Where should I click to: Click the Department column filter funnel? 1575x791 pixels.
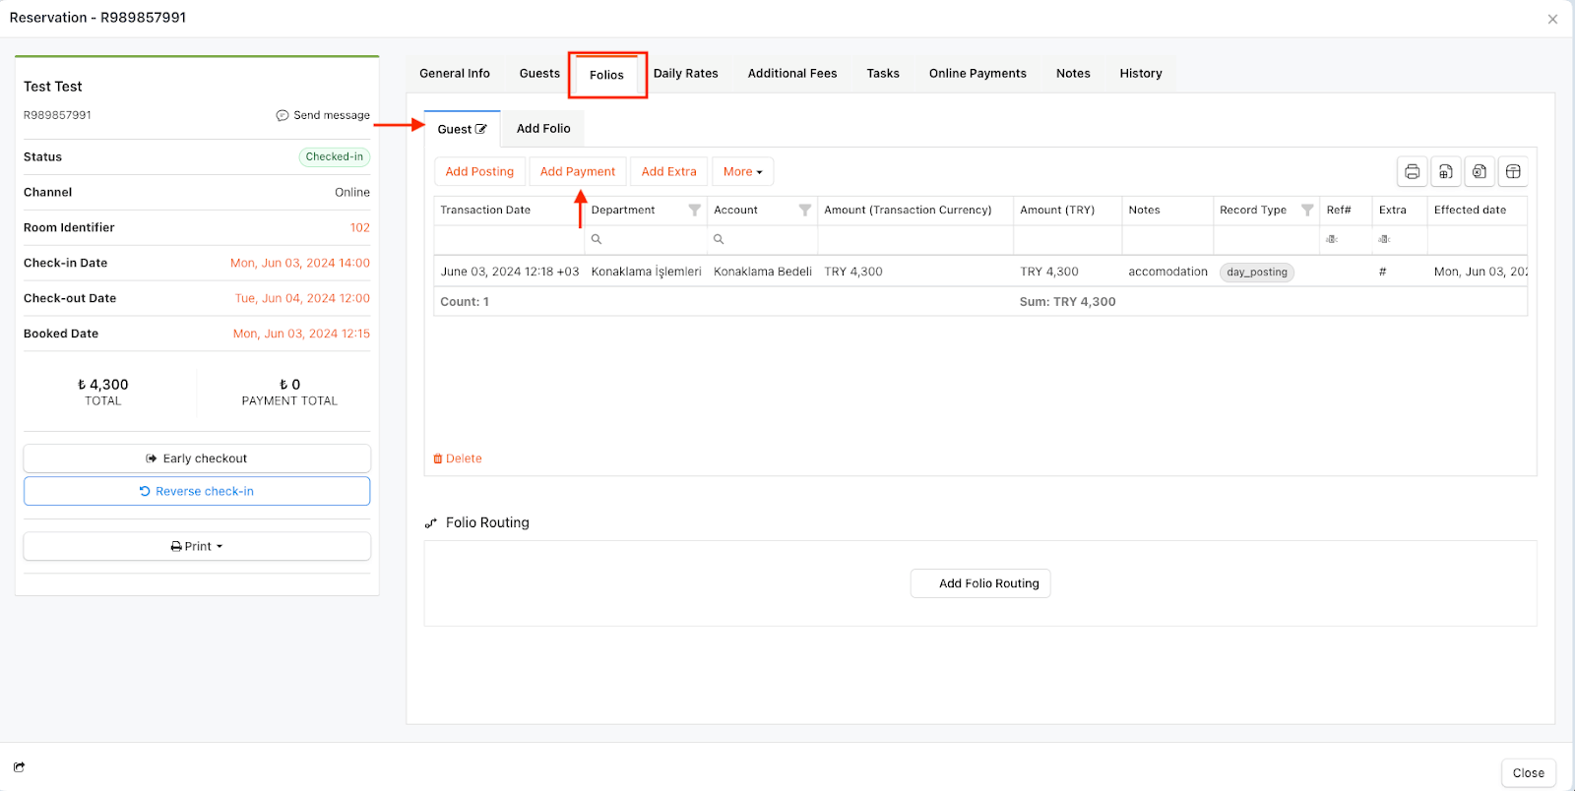click(x=694, y=211)
